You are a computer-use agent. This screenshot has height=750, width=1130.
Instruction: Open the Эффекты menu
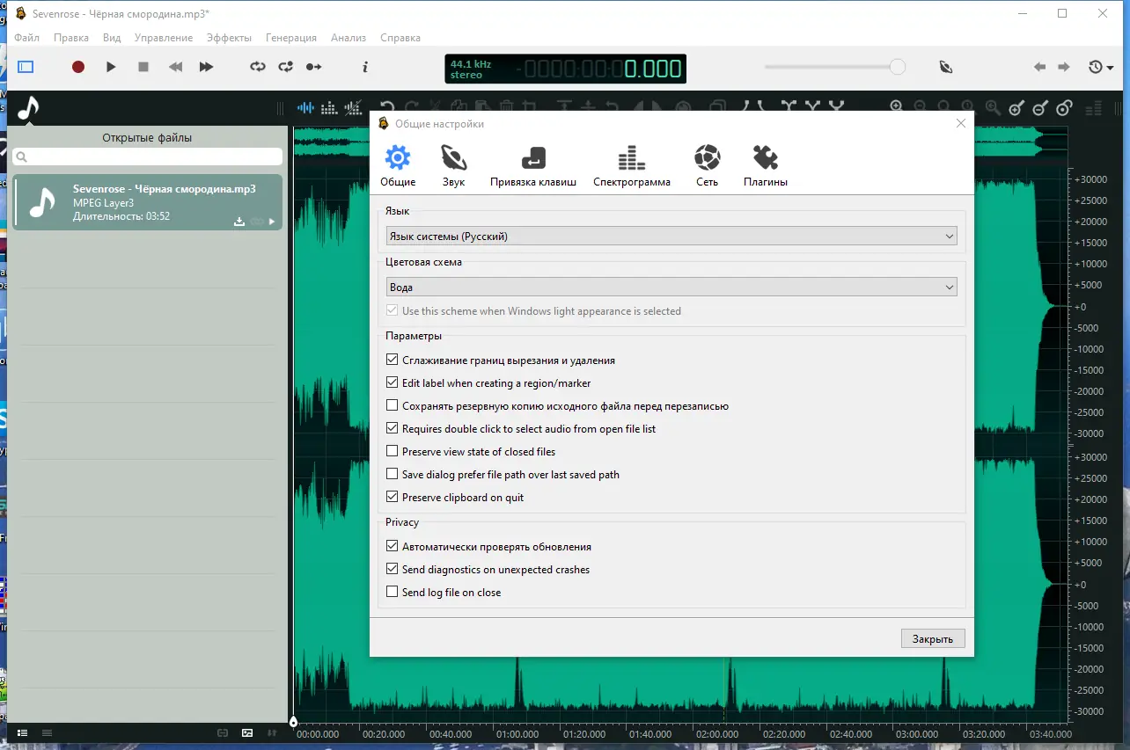[x=229, y=38]
